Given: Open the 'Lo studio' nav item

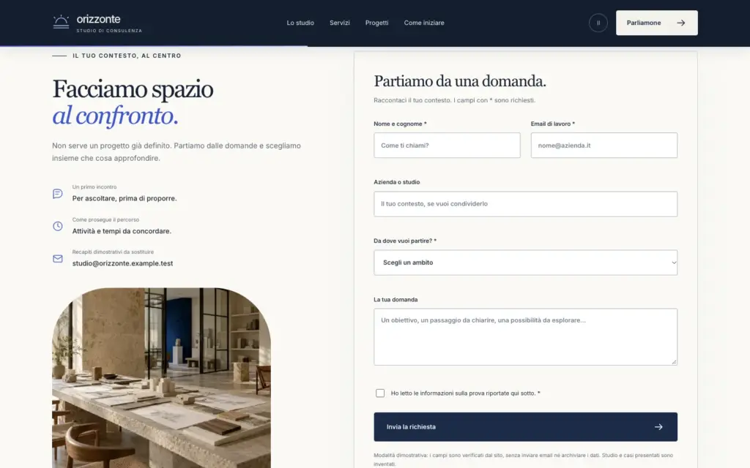Looking at the screenshot, I should tap(300, 23).
